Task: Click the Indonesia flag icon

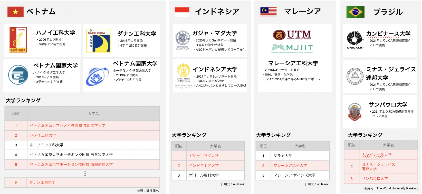Action: click(x=182, y=12)
